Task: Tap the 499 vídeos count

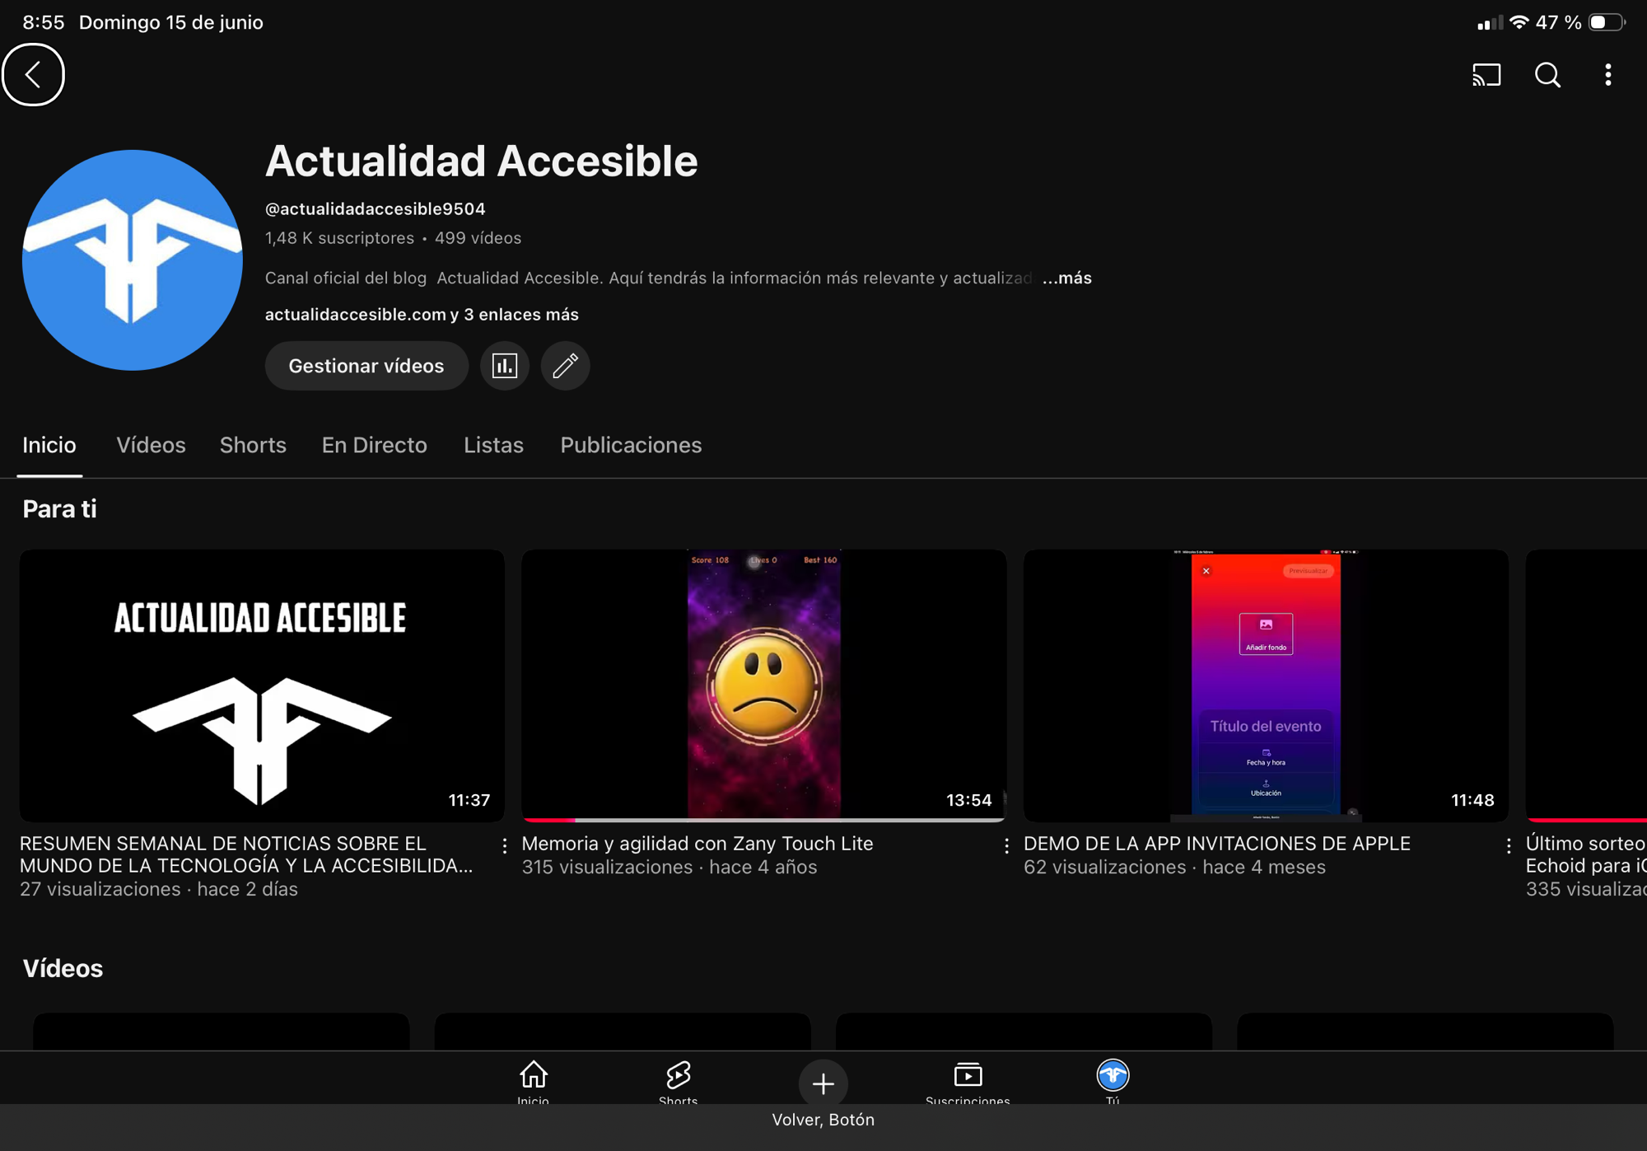Action: point(478,238)
